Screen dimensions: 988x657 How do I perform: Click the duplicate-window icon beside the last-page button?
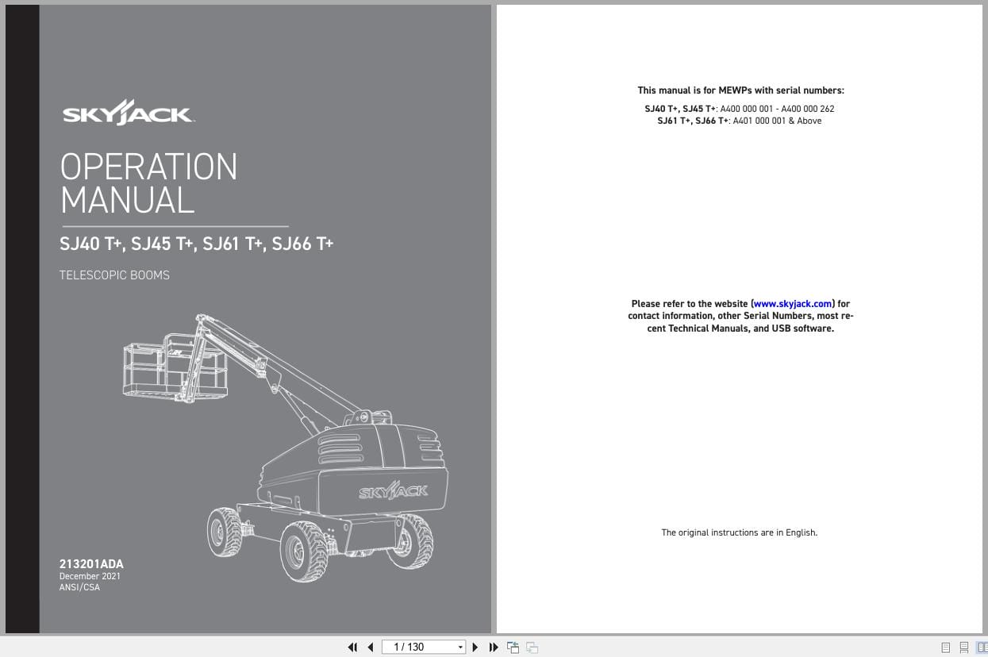point(513,647)
